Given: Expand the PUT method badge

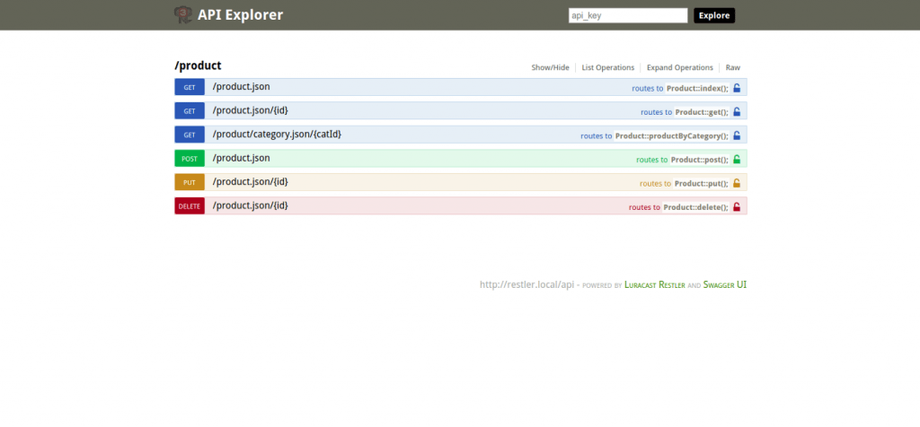Looking at the screenshot, I should pyautogui.click(x=190, y=182).
